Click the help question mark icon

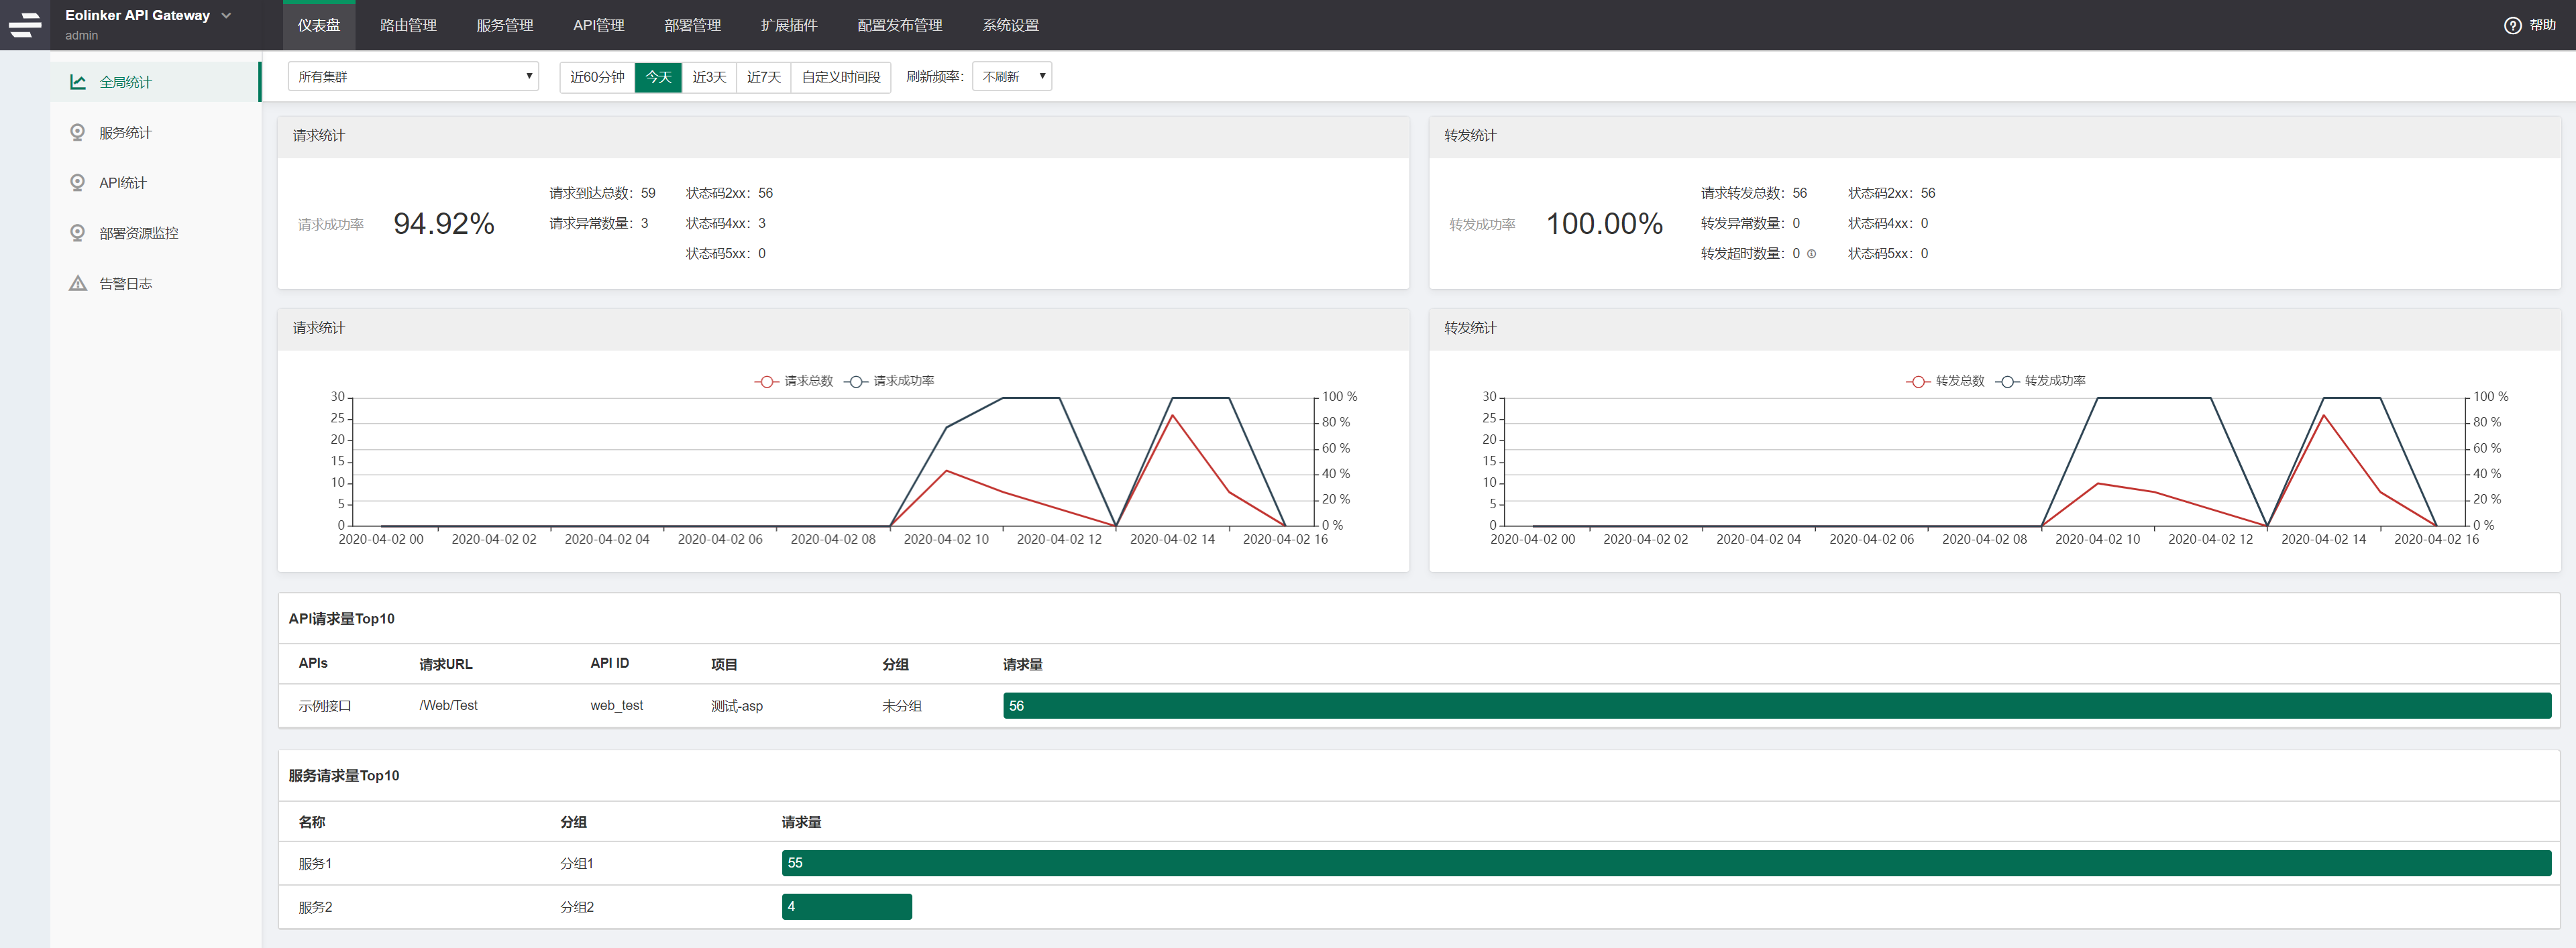tap(2512, 26)
